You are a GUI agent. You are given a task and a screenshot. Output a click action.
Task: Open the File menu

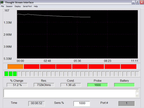click(x=2, y=6)
